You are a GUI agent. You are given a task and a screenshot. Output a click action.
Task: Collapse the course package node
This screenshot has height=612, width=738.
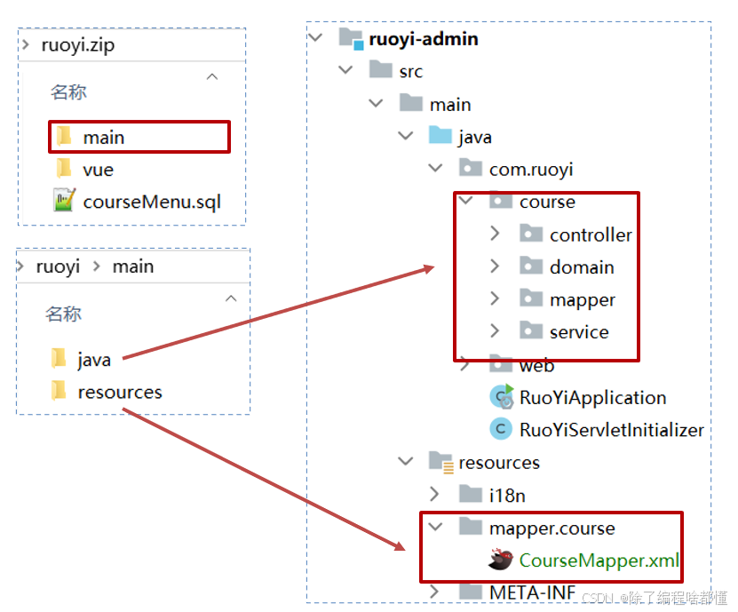(465, 201)
